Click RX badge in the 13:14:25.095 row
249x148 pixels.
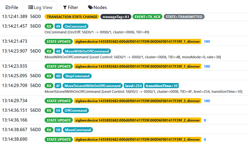click(49, 76)
